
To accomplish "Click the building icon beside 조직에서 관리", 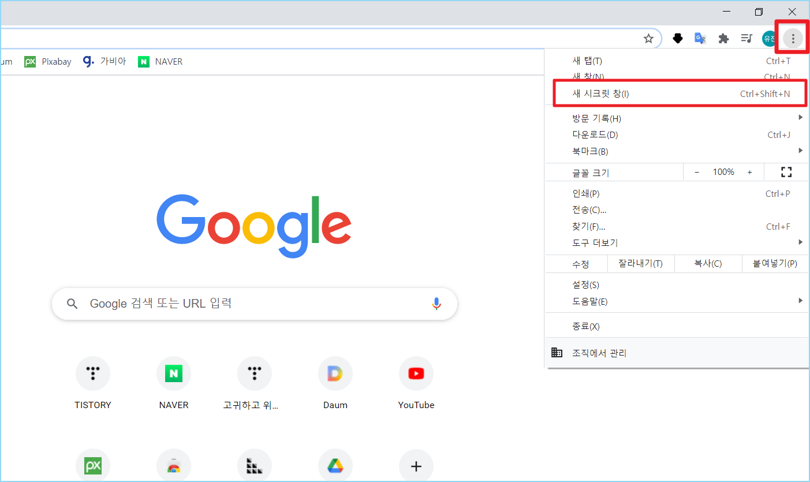I will (557, 353).
